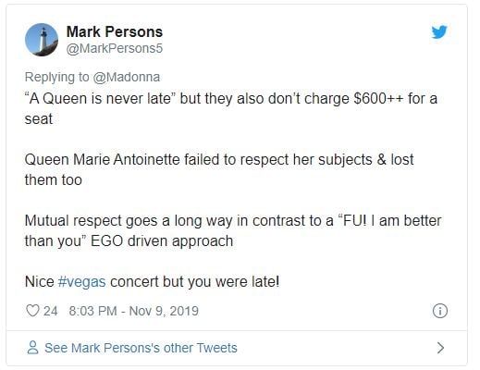The image size is (480, 370).
Task: Follow the #vegas hashtag link
Action: 82,281
